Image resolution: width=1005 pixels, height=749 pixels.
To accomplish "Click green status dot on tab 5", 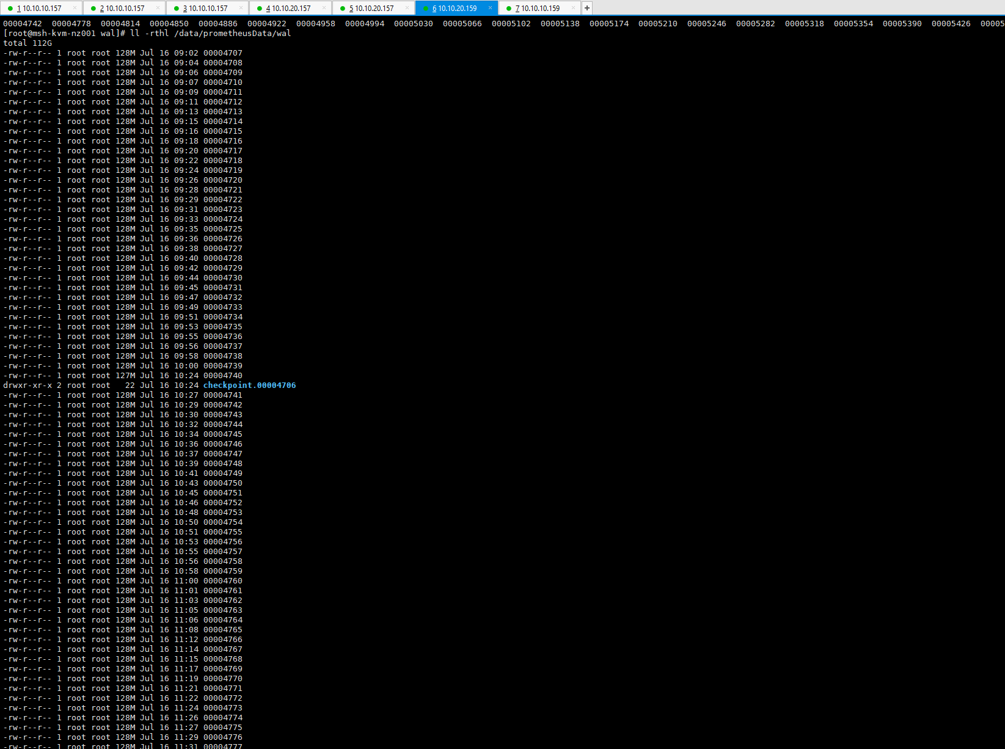I will 343,9.
